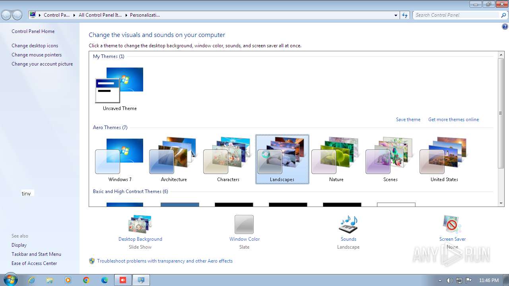
Task: Open Ease of Access Center
Action: click(34, 263)
